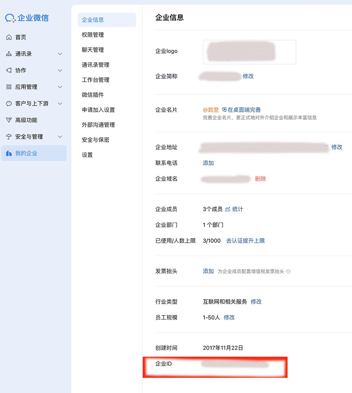Select the 应用管理 app management icon

(8, 87)
